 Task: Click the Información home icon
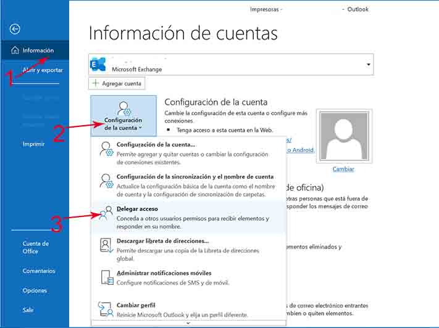[15, 50]
